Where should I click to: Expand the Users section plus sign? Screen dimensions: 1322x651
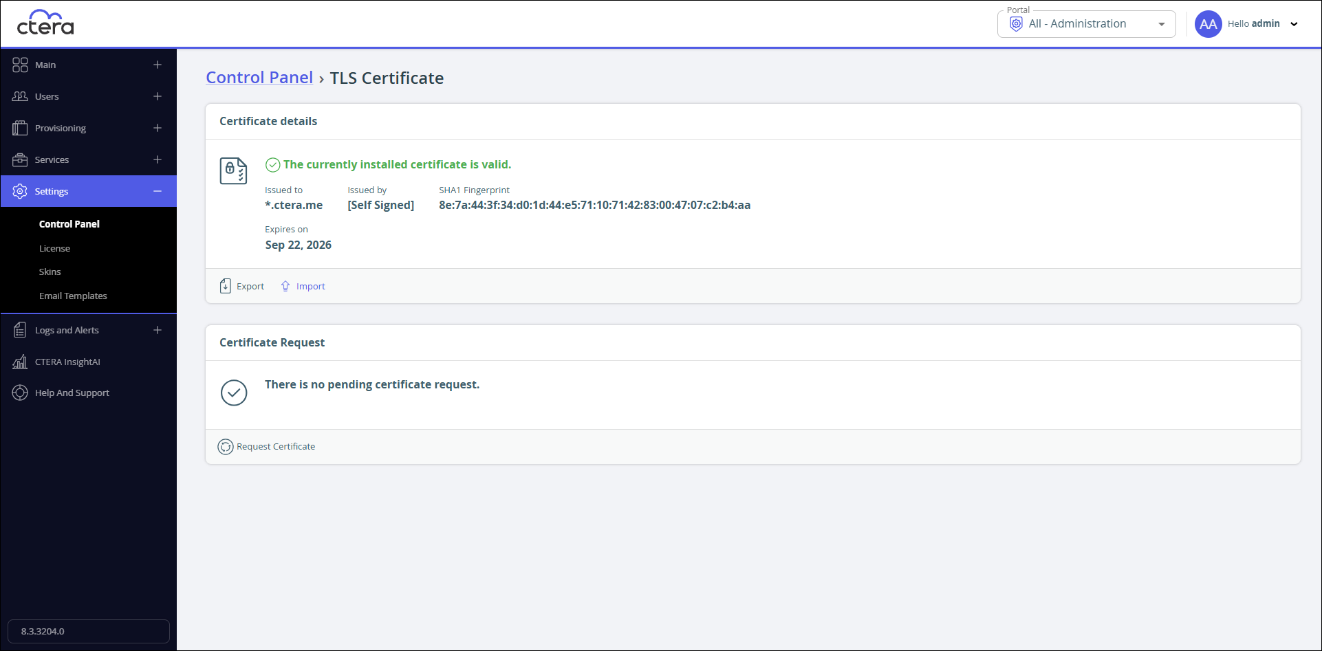click(x=158, y=96)
